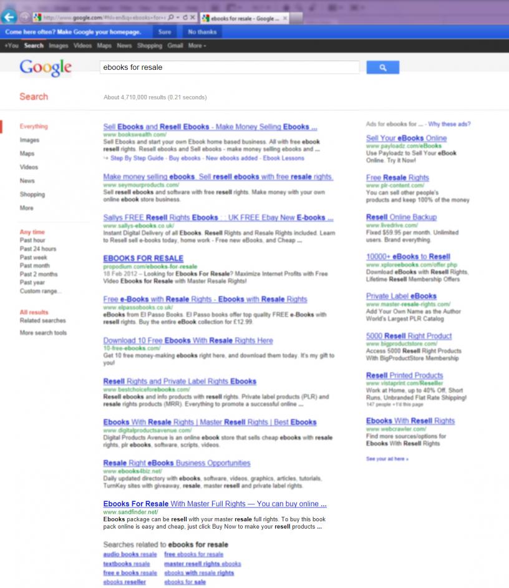Close the 'ebooks for resale' browser tab
The height and width of the screenshot is (588, 509).
coord(285,18)
